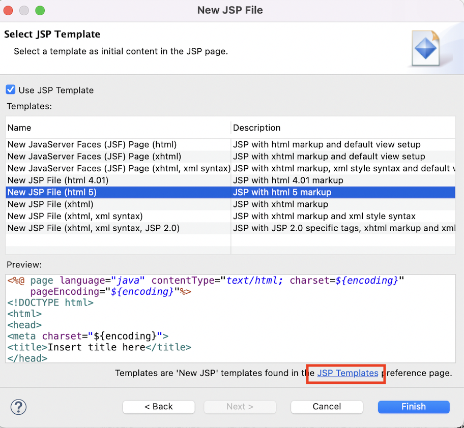Go to the previous page with Back button
464x428 pixels.
[x=159, y=407]
